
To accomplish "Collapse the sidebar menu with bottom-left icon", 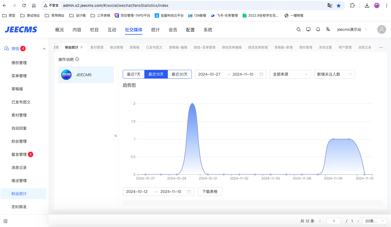I will click(x=5, y=221).
